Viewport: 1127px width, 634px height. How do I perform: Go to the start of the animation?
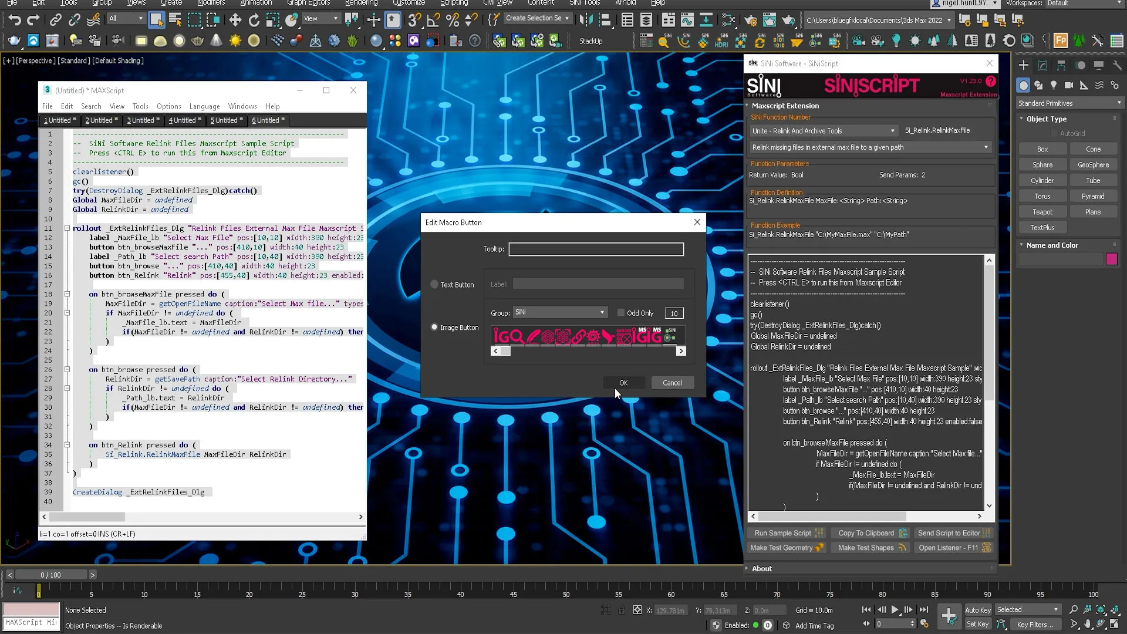pyautogui.click(x=866, y=610)
